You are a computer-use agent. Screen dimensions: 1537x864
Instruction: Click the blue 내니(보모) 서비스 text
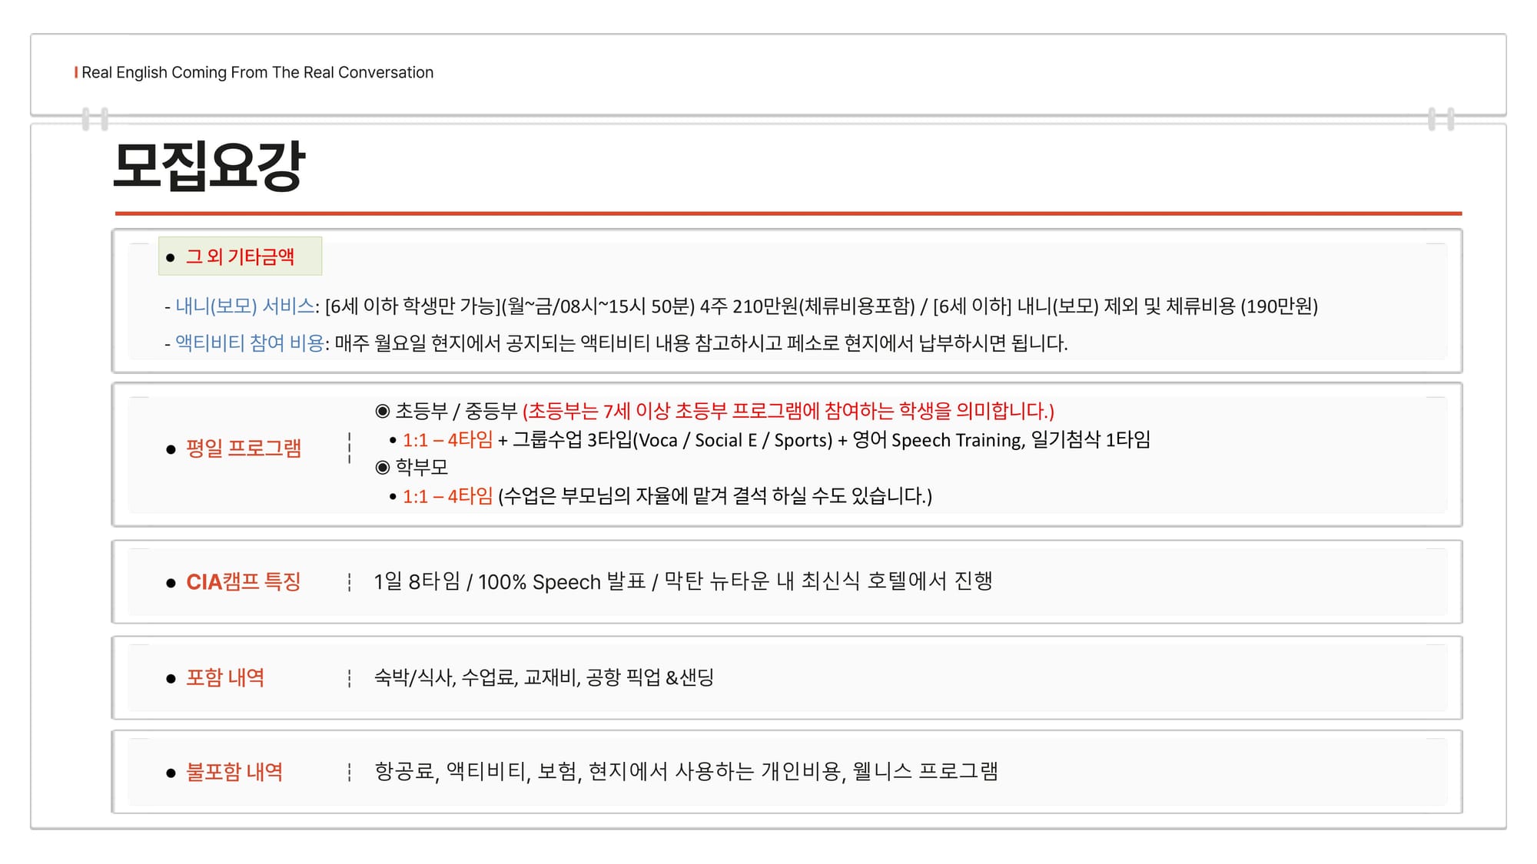pos(245,306)
